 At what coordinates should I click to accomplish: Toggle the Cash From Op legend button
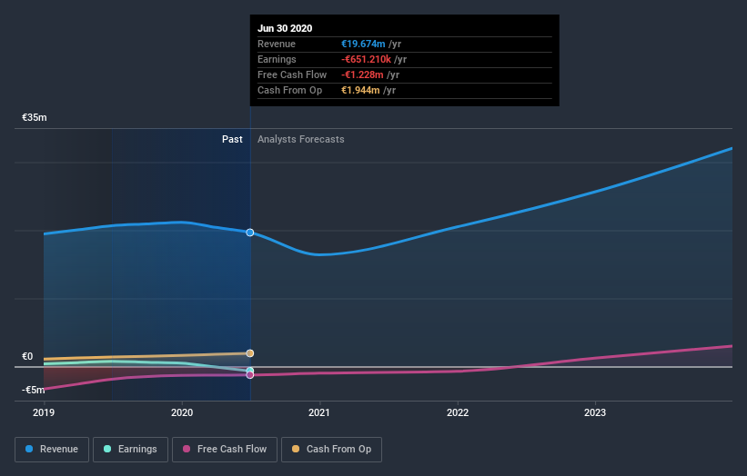click(x=331, y=450)
